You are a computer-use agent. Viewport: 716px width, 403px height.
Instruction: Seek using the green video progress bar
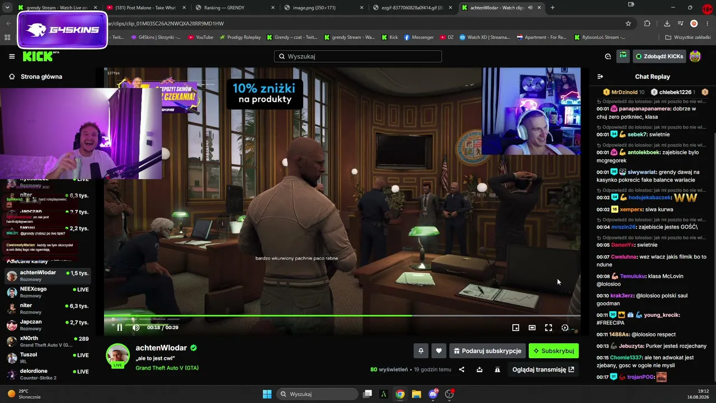(342, 316)
